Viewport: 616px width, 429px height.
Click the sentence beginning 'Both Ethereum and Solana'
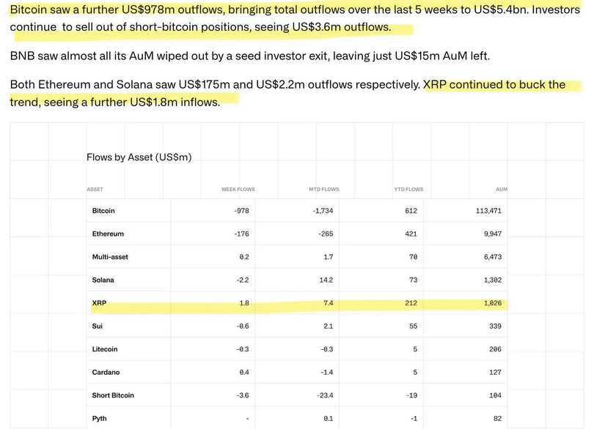215,85
